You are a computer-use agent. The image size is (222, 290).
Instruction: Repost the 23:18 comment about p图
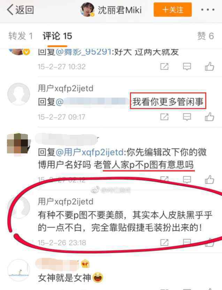click(x=164, y=243)
